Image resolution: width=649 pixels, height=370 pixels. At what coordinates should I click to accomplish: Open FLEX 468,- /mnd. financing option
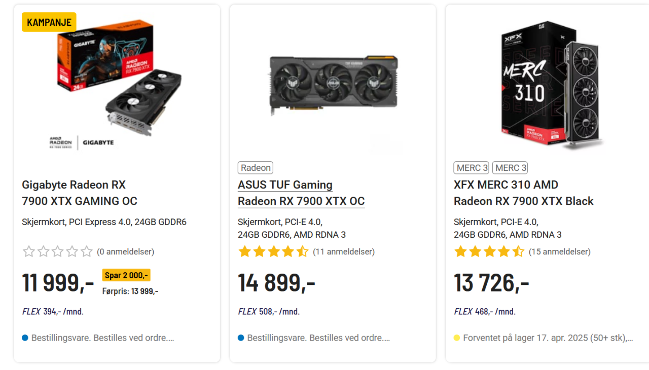tap(485, 311)
